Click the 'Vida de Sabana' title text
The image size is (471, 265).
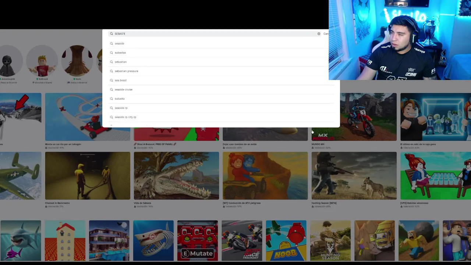click(x=142, y=203)
